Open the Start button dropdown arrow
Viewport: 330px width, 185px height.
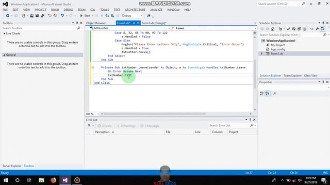(x=92, y=16)
